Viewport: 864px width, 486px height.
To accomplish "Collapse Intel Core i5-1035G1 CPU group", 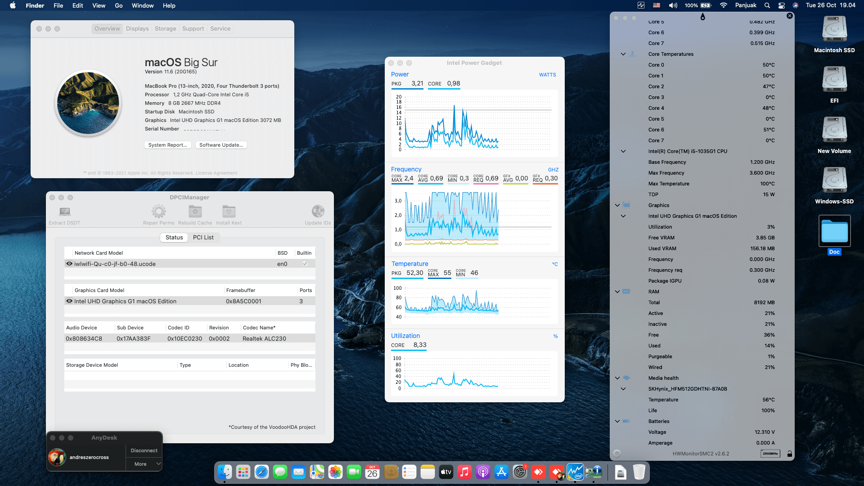I will click(623, 151).
